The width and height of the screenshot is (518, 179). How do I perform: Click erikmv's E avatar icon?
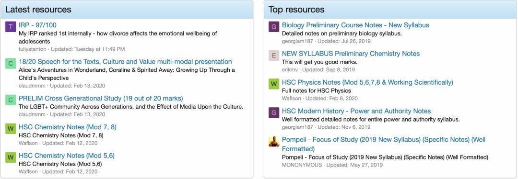[274, 56]
